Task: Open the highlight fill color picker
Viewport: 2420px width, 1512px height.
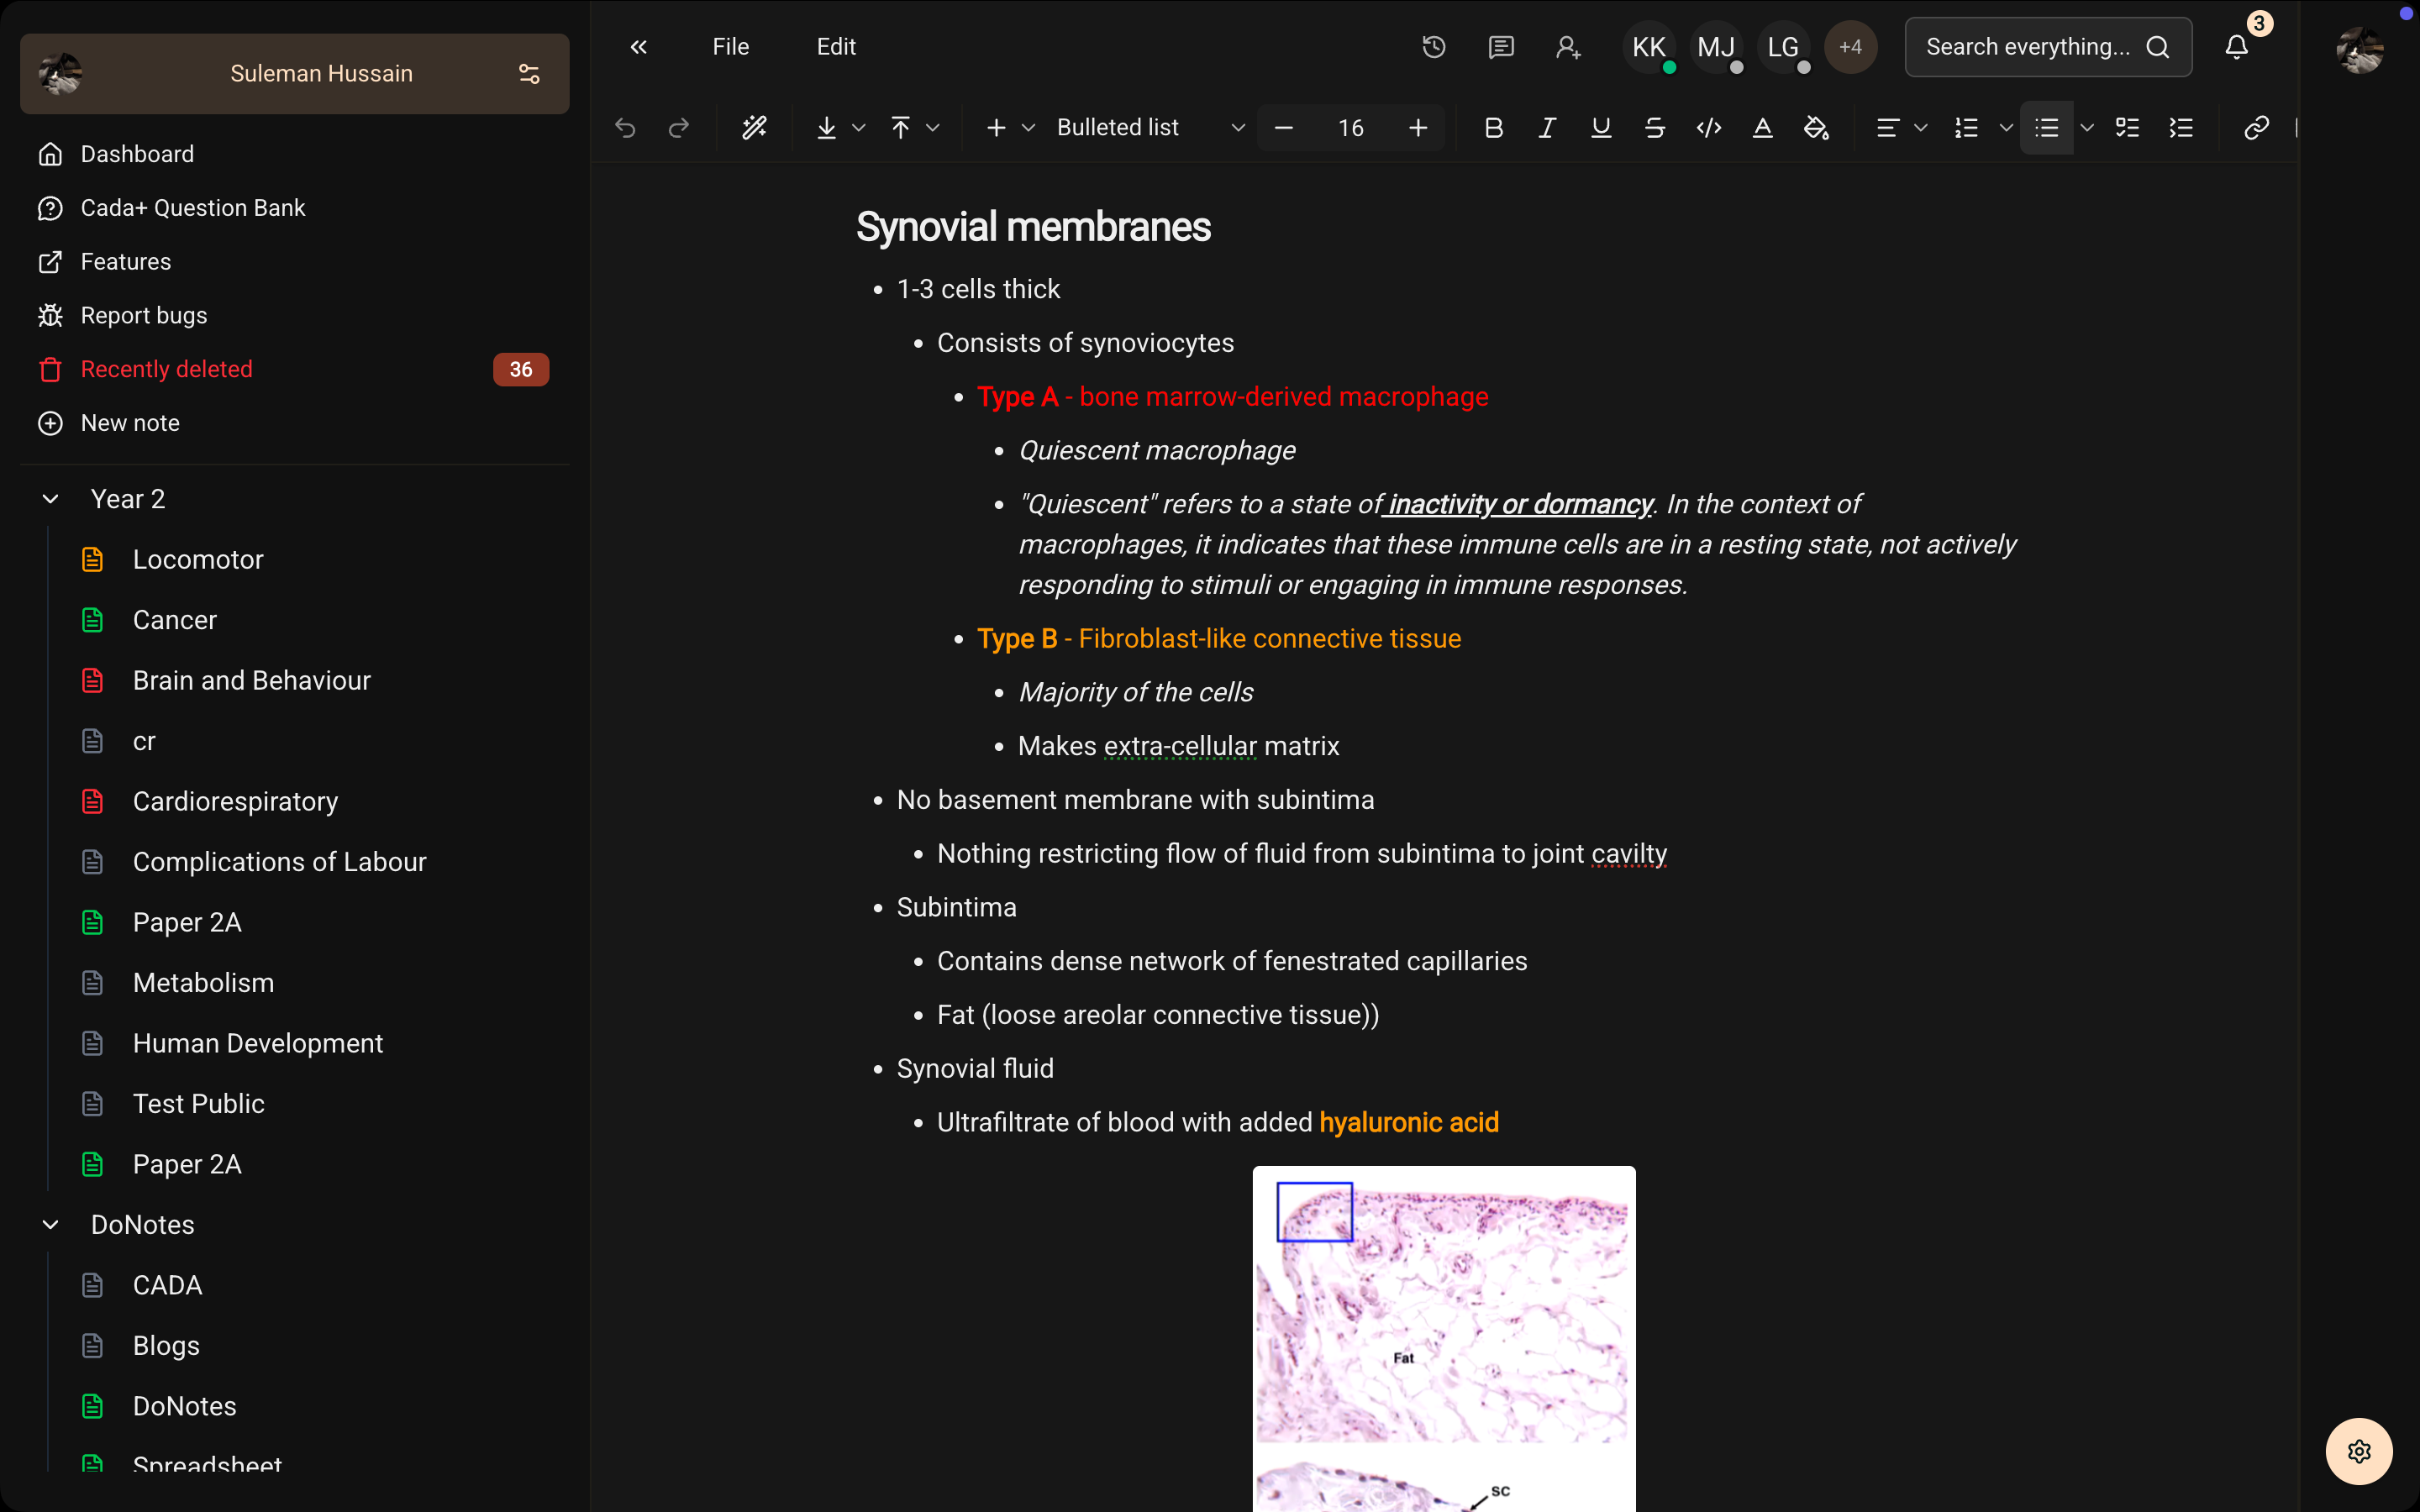Action: coord(1816,128)
